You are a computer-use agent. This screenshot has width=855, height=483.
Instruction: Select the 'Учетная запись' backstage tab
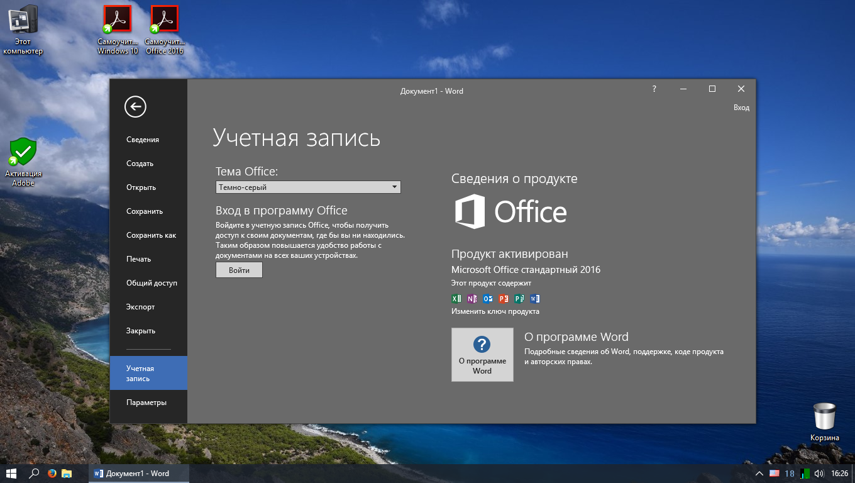tap(148, 373)
